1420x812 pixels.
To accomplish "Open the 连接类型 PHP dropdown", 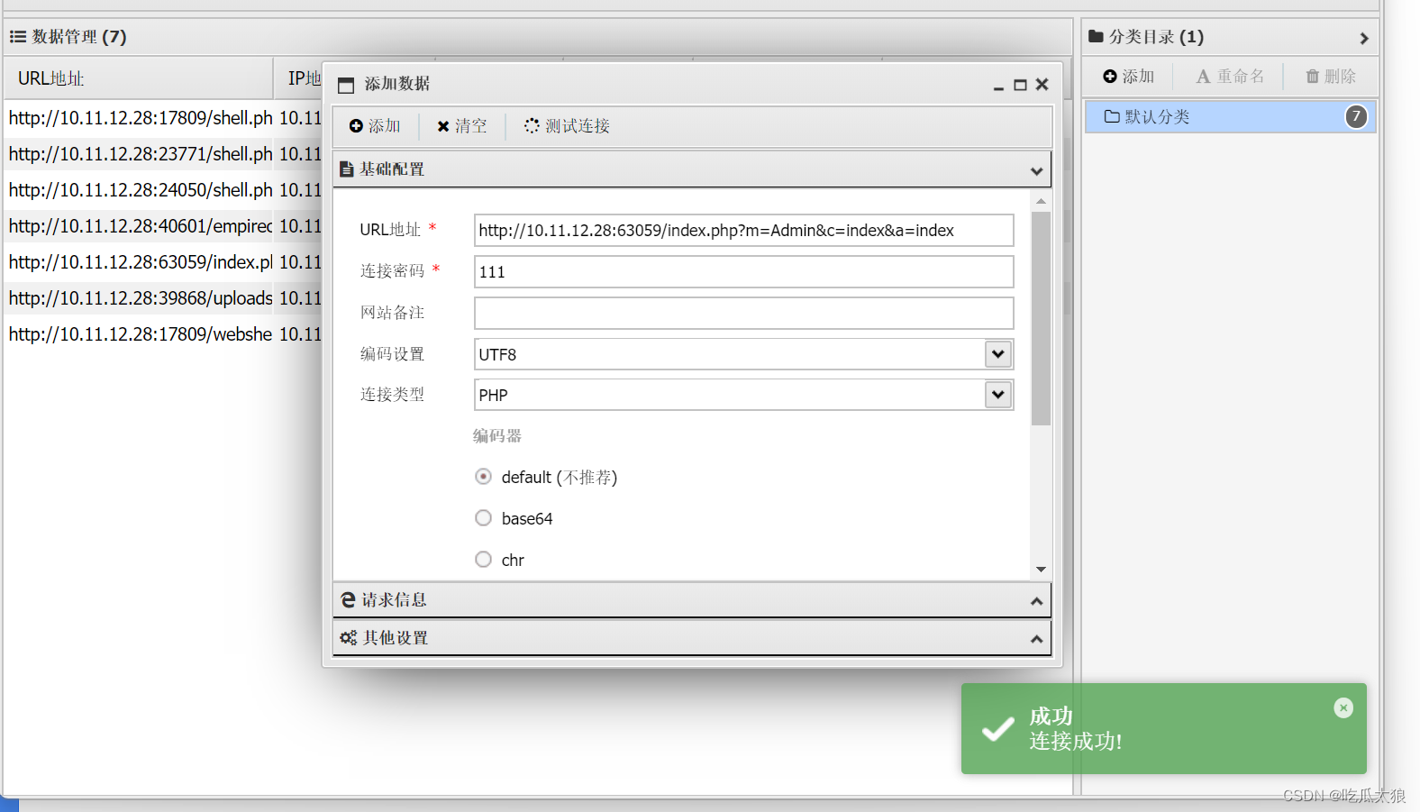I will pyautogui.click(x=997, y=395).
